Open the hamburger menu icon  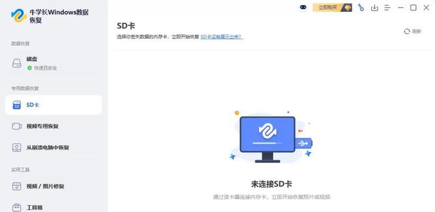click(x=387, y=8)
